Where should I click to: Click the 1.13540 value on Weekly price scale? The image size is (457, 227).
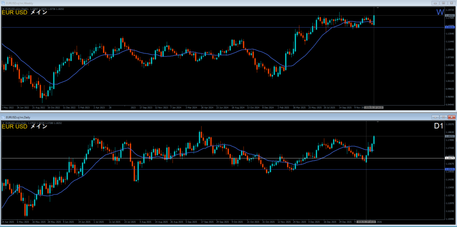450,34
